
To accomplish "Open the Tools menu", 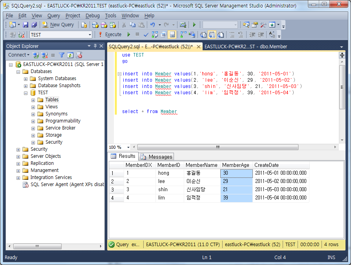I will pos(111,16).
